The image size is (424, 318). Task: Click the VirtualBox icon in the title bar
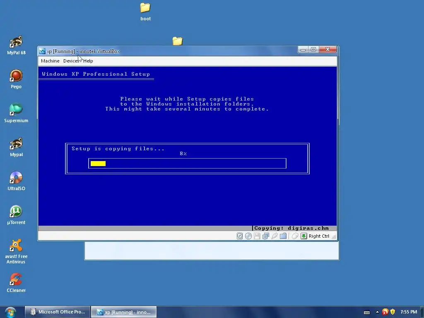42,51
